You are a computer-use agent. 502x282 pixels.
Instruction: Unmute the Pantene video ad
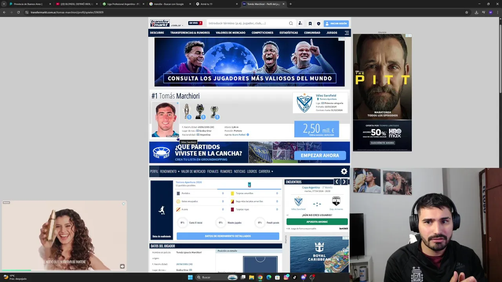122,266
